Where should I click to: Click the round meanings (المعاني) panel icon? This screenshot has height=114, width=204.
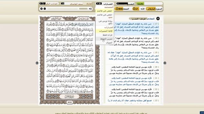pyautogui.click(x=158, y=19)
